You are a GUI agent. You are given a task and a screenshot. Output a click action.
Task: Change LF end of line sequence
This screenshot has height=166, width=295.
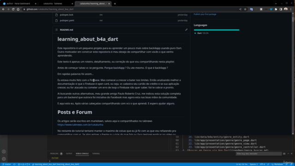[268, 164]
